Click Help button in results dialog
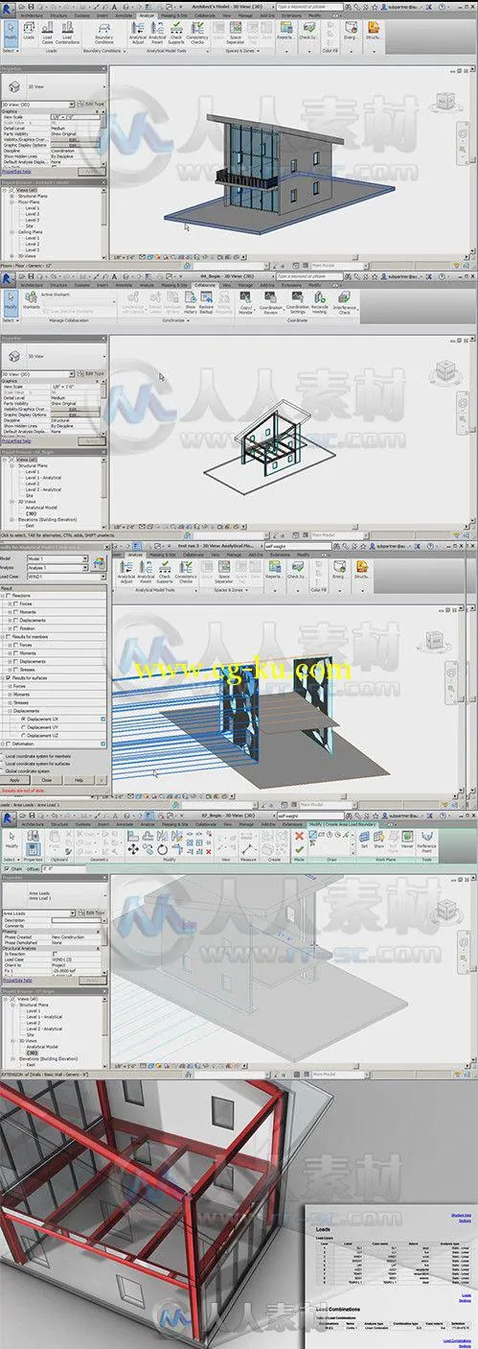Image resolution: width=478 pixels, height=1349 pixels. click(78, 780)
